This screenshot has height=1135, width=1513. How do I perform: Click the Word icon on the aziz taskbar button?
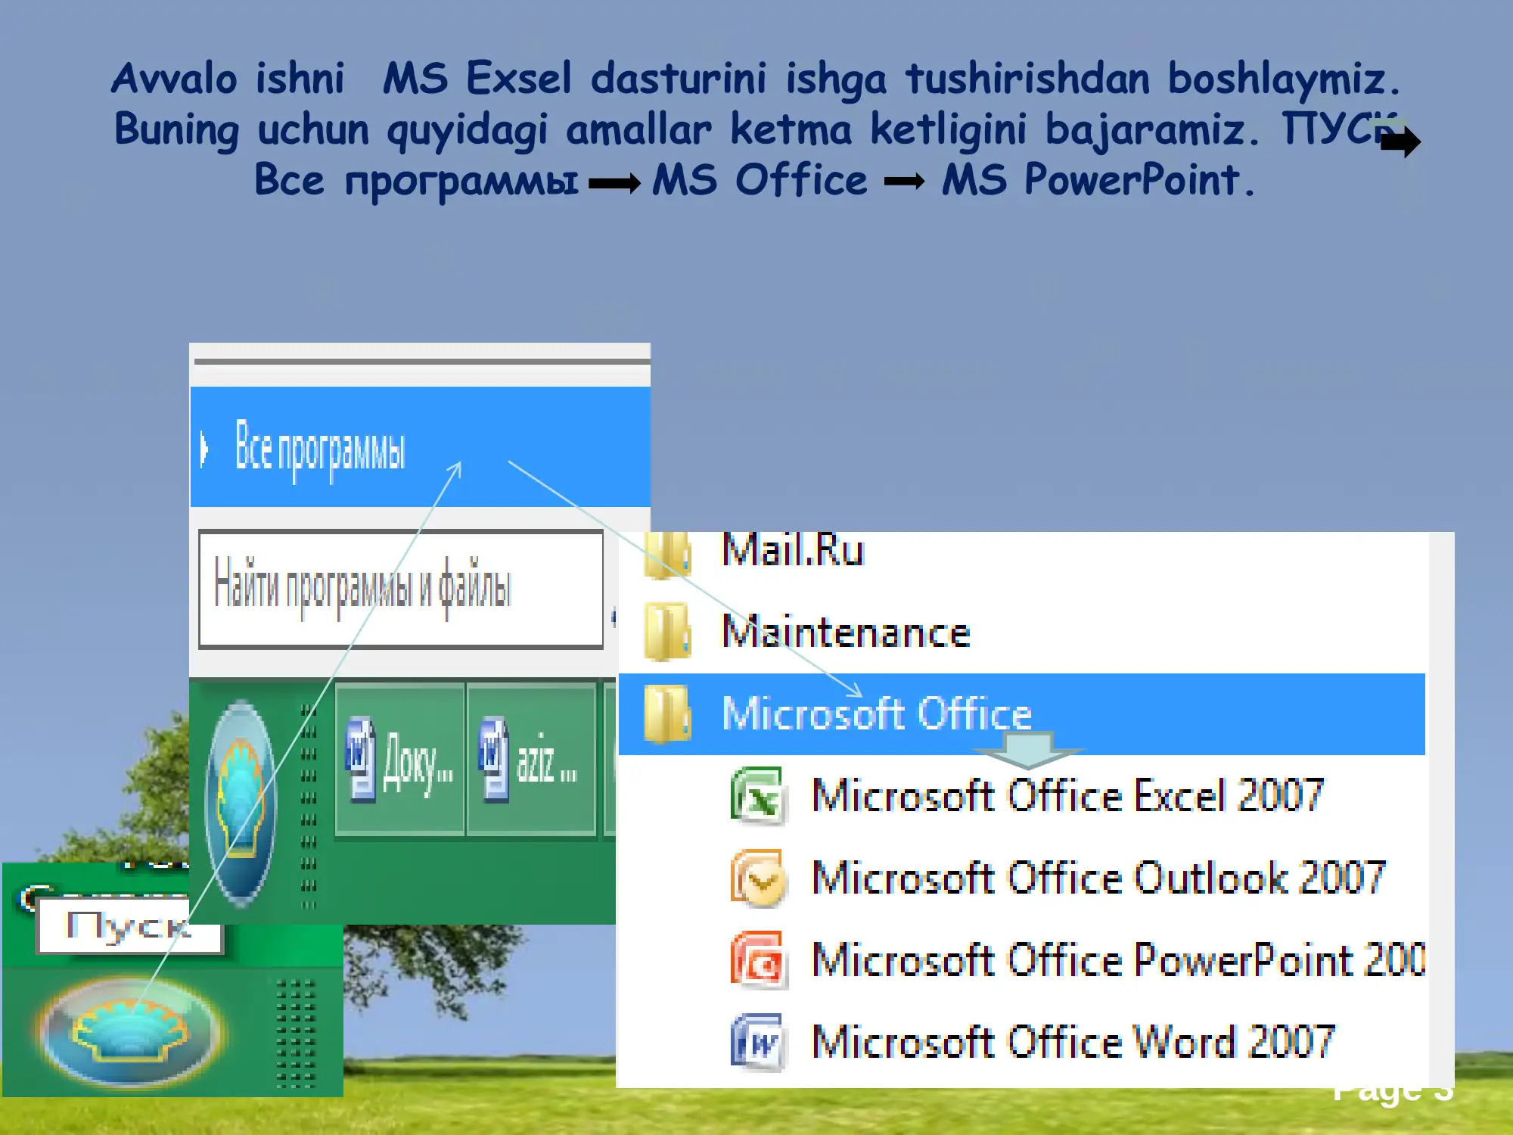click(x=494, y=760)
